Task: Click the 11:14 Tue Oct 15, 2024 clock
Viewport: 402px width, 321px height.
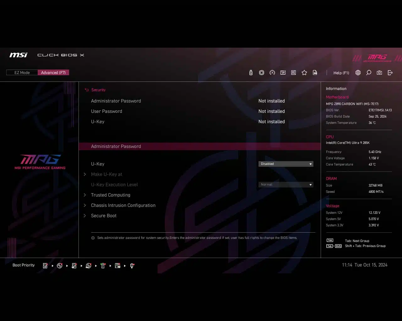Action: click(365, 265)
